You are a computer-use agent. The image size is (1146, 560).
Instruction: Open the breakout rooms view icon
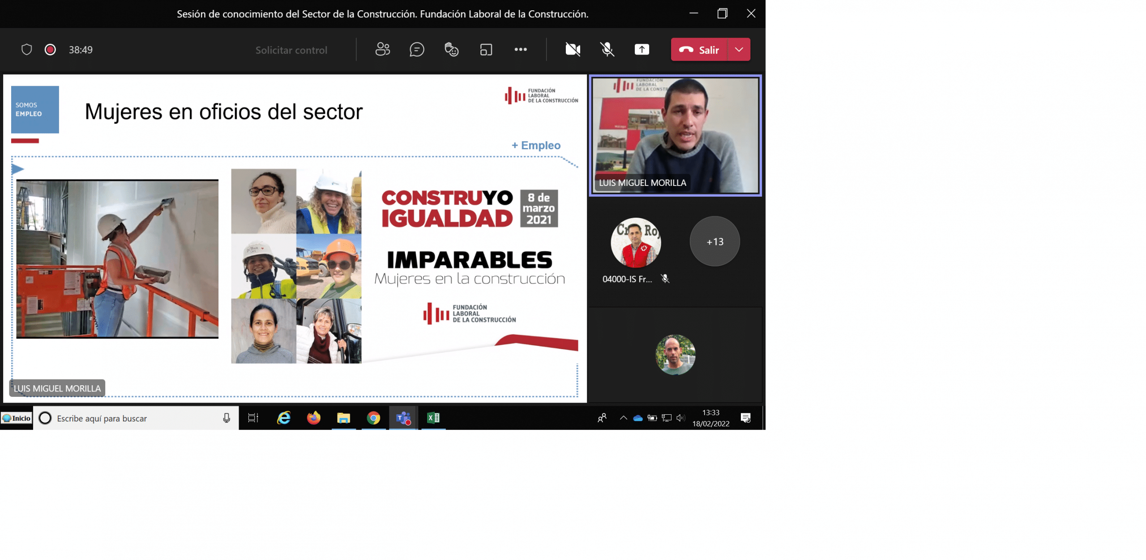point(486,50)
